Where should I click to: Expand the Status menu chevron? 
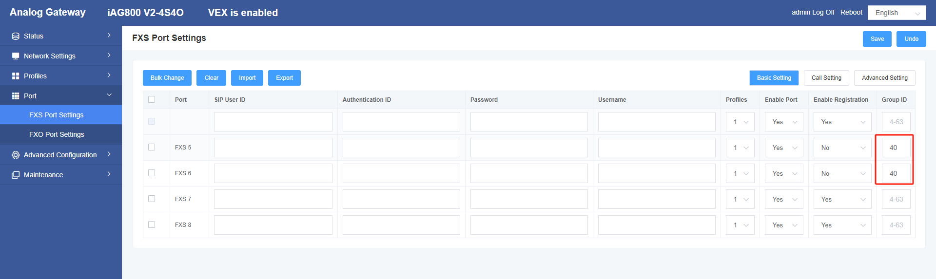109,36
